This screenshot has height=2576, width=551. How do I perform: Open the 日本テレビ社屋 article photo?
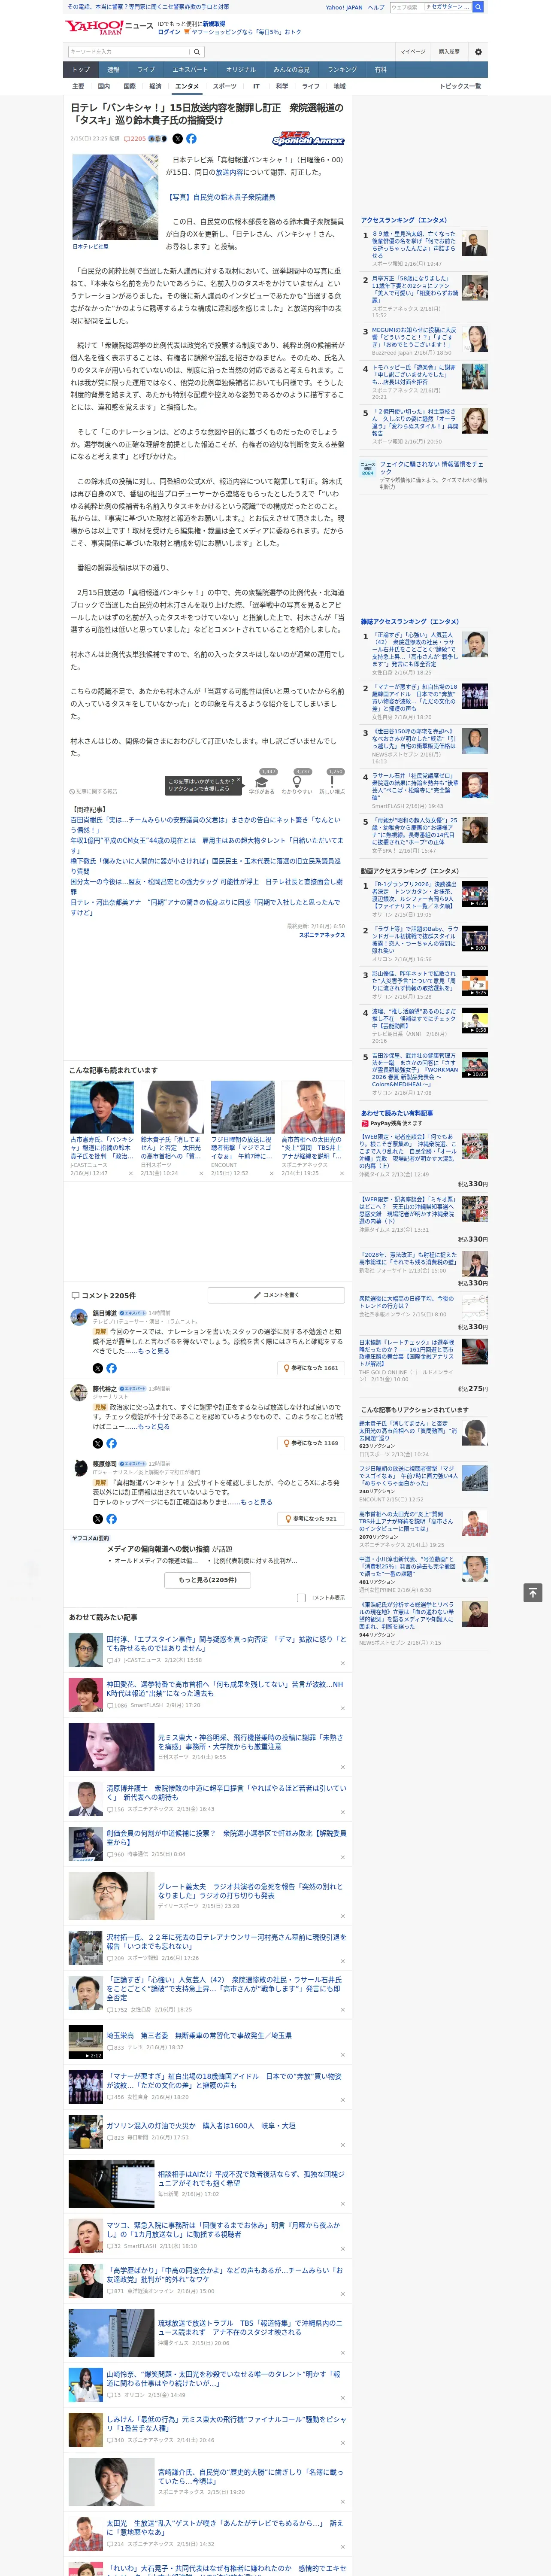(115, 197)
